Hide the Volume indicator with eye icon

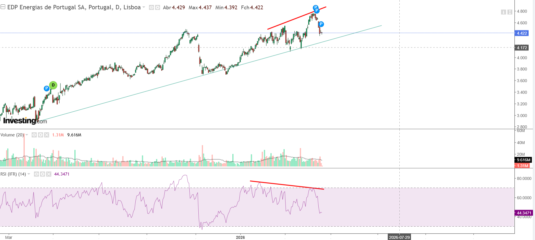click(x=34, y=135)
